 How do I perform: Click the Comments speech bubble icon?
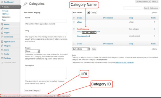(2, 37)
